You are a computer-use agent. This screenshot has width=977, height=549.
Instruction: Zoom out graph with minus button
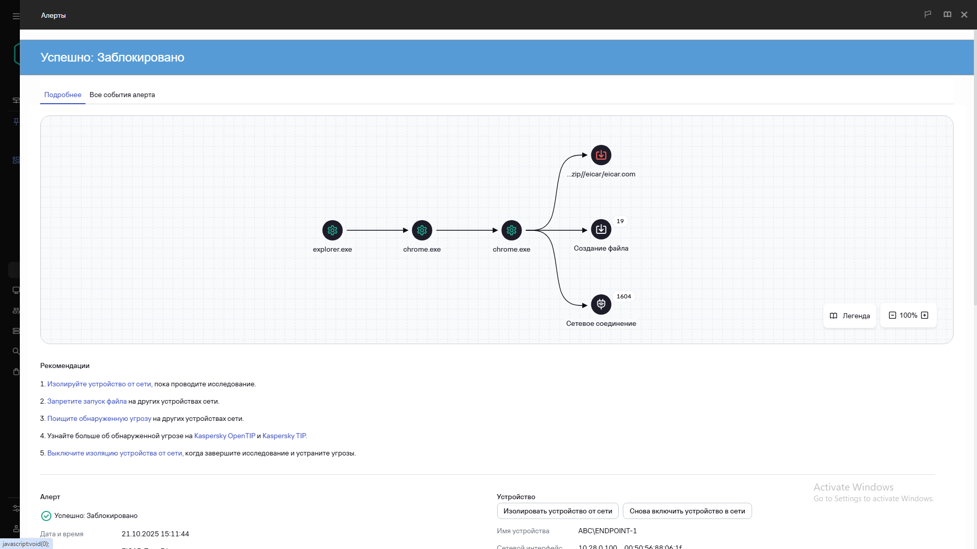[892, 315]
